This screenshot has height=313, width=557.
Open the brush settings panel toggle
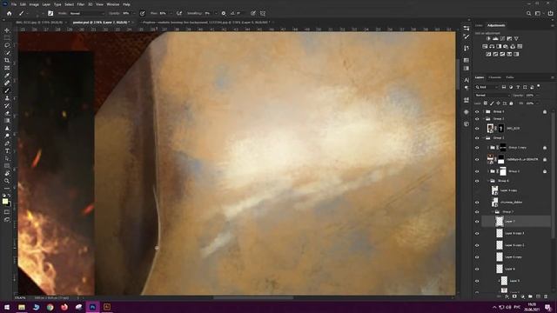coord(50,14)
